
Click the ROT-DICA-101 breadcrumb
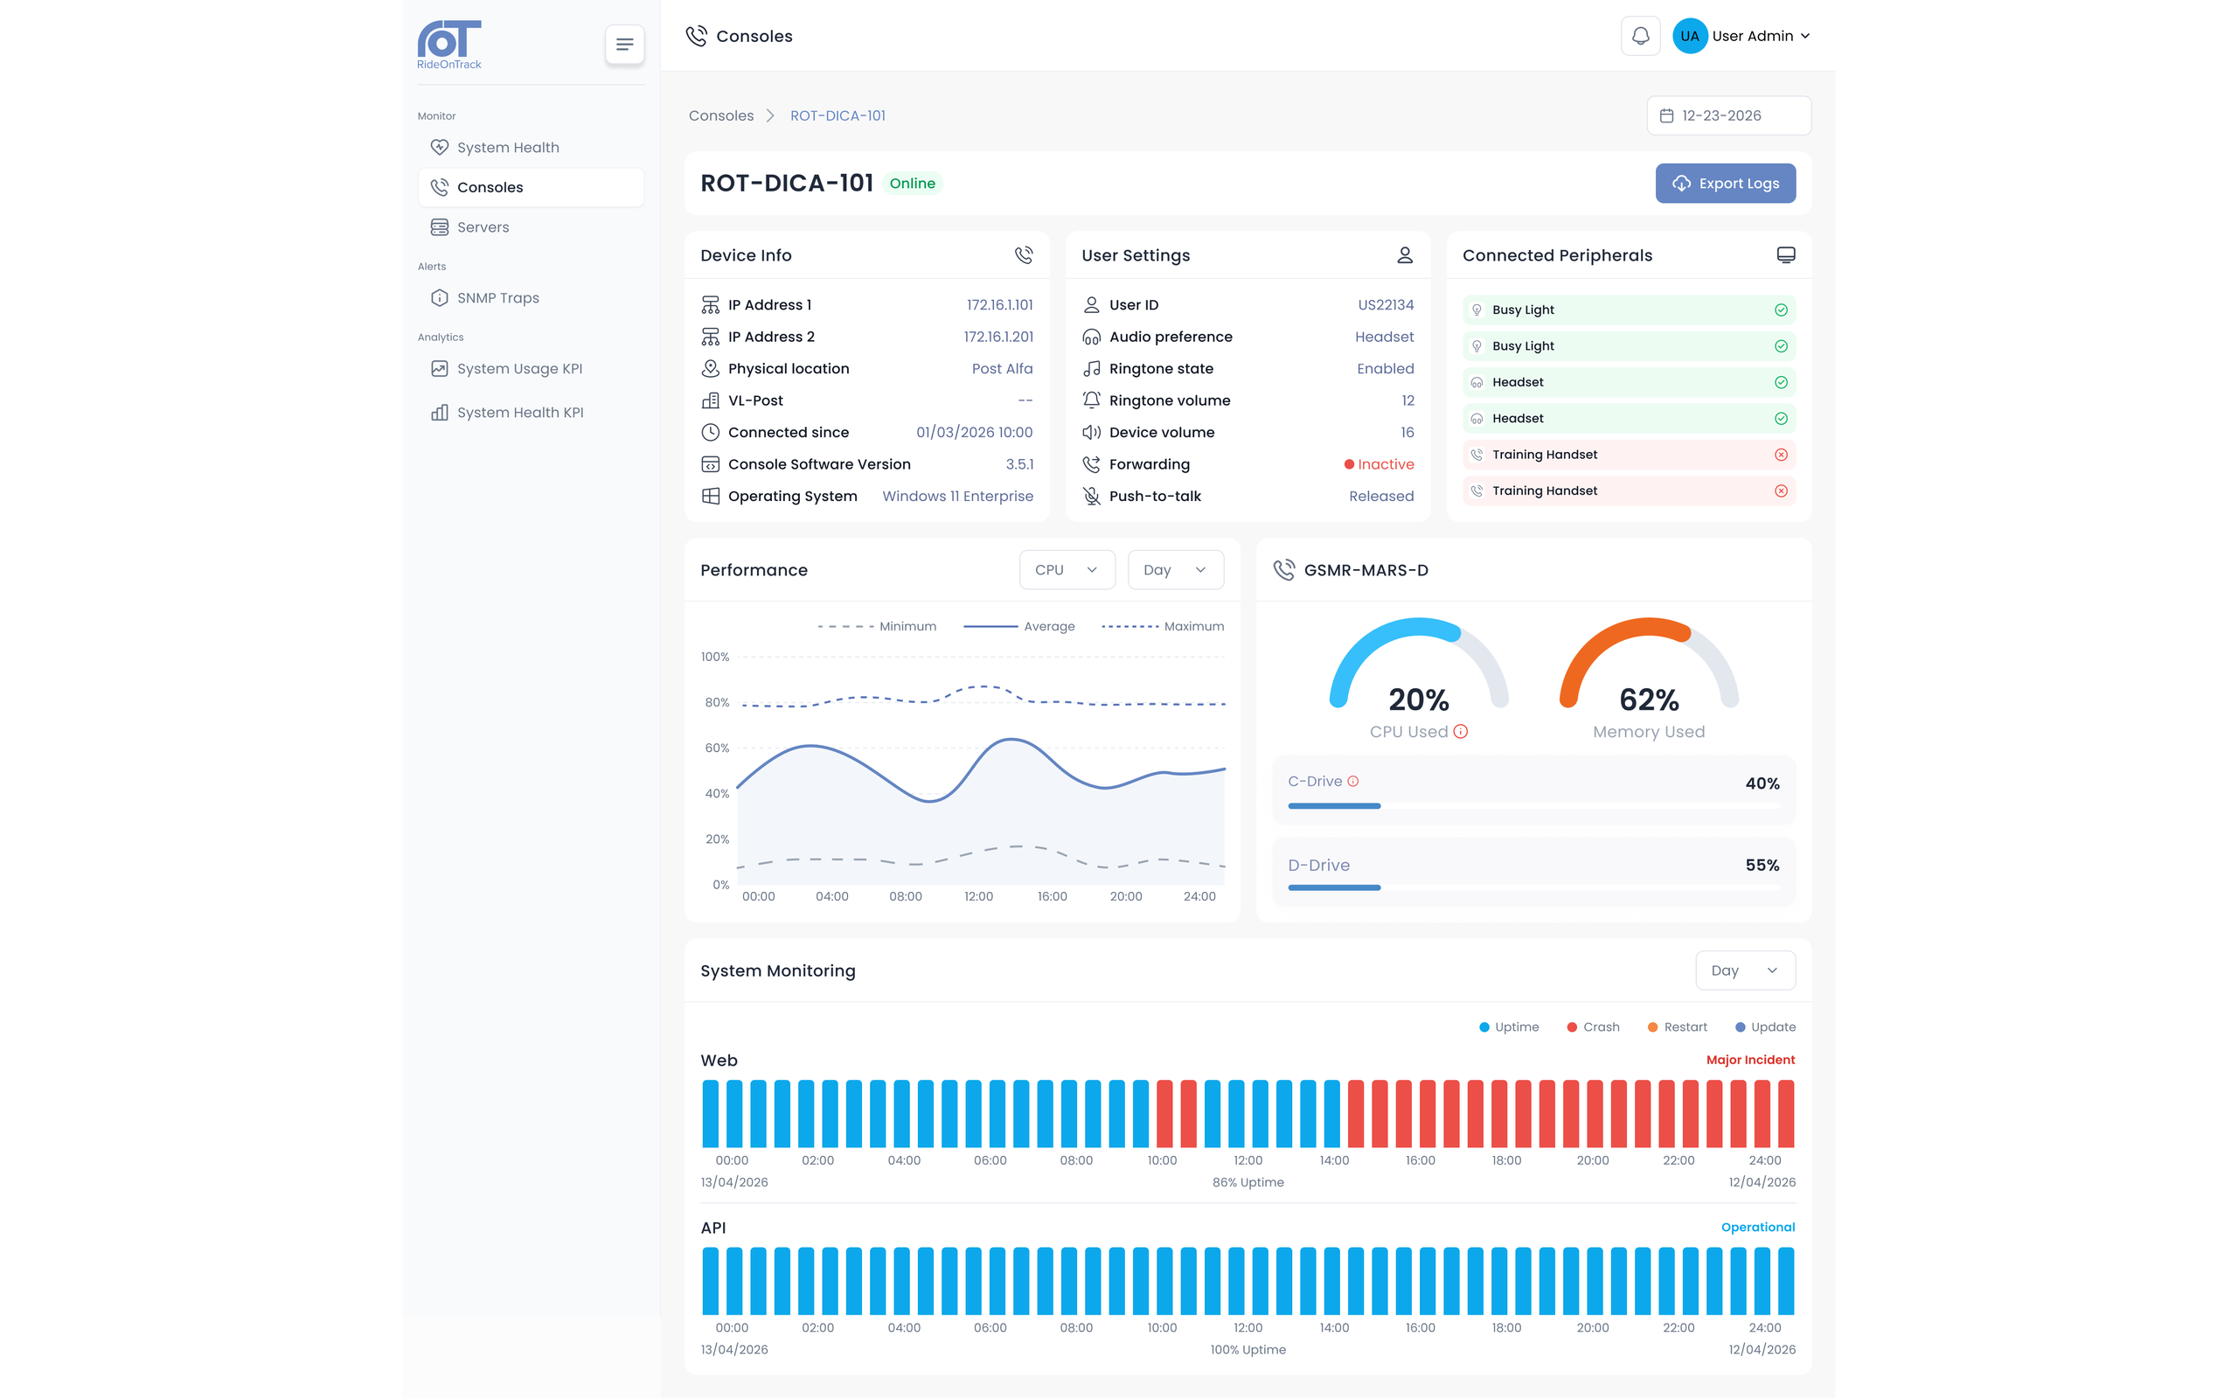pos(837,115)
